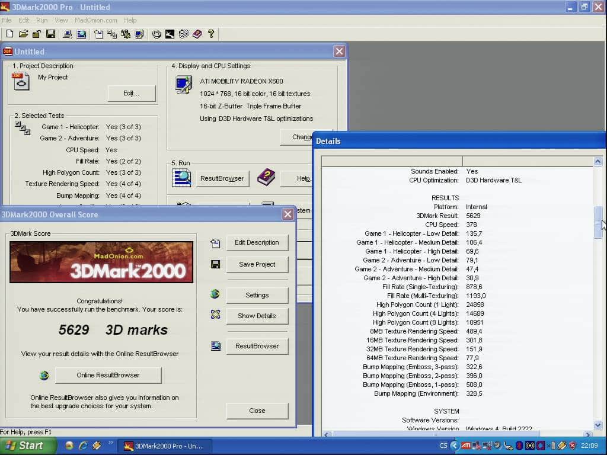Click the folder with padlock toolbar icon

(x=37, y=34)
